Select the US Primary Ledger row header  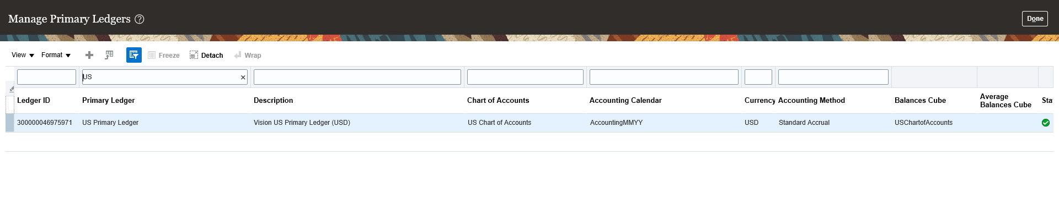click(x=10, y=123)
